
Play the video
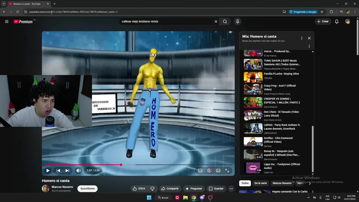[48, 171]
